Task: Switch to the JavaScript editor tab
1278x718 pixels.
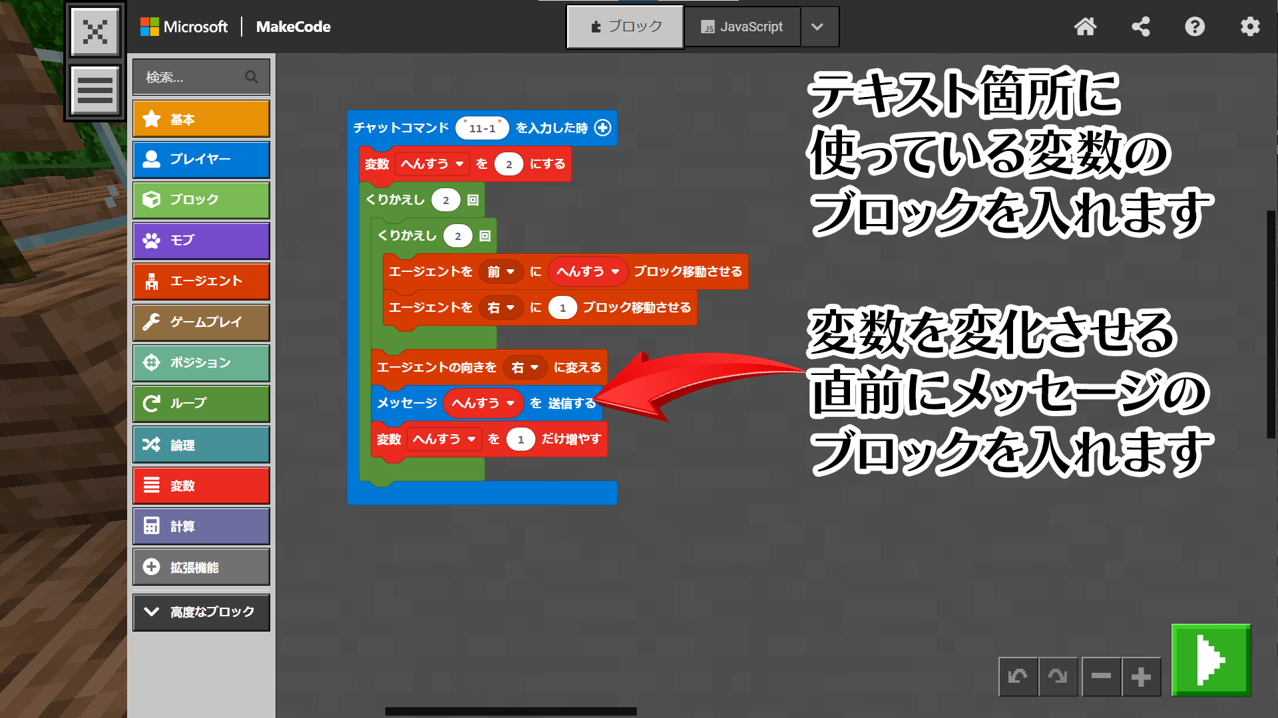Action: pos(742,27)
